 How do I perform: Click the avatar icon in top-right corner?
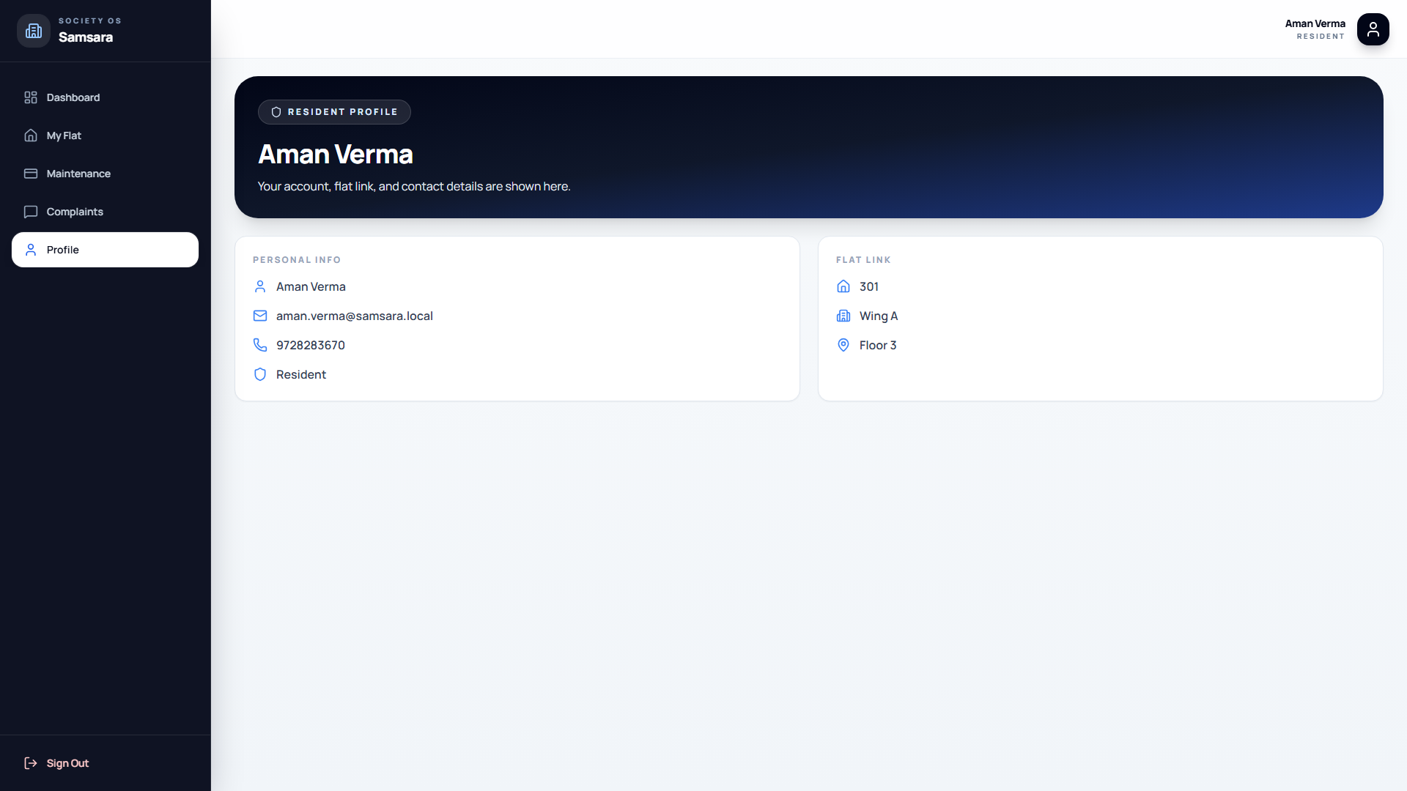1373,29
